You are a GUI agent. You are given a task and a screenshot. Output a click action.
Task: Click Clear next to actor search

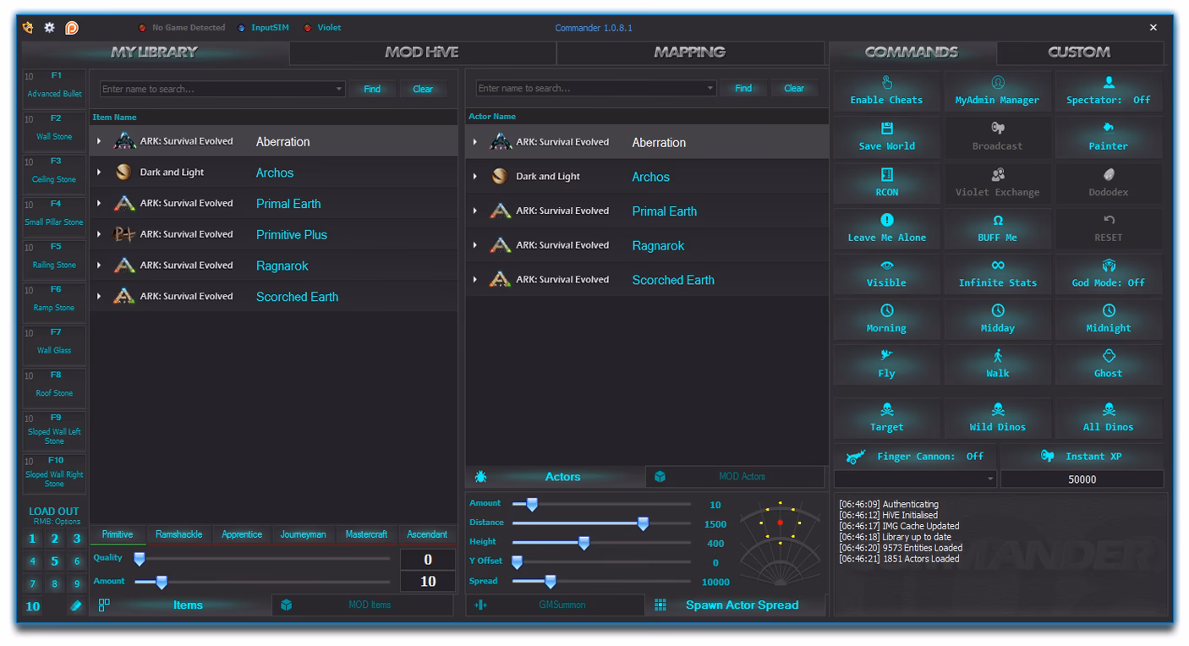coord(794,88)
